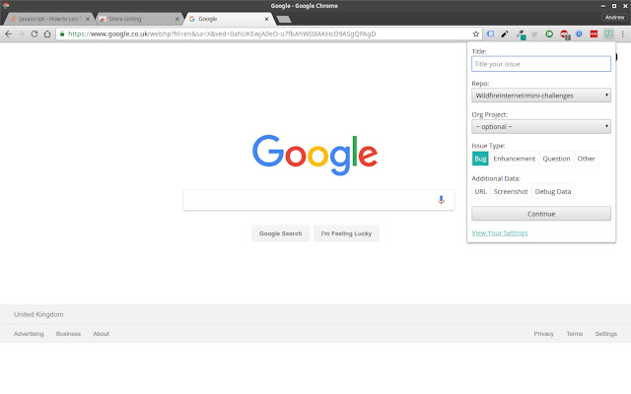Select the Other issue type
The height and width of the screenshot is (394, 631).
click(x=586, y=159)
